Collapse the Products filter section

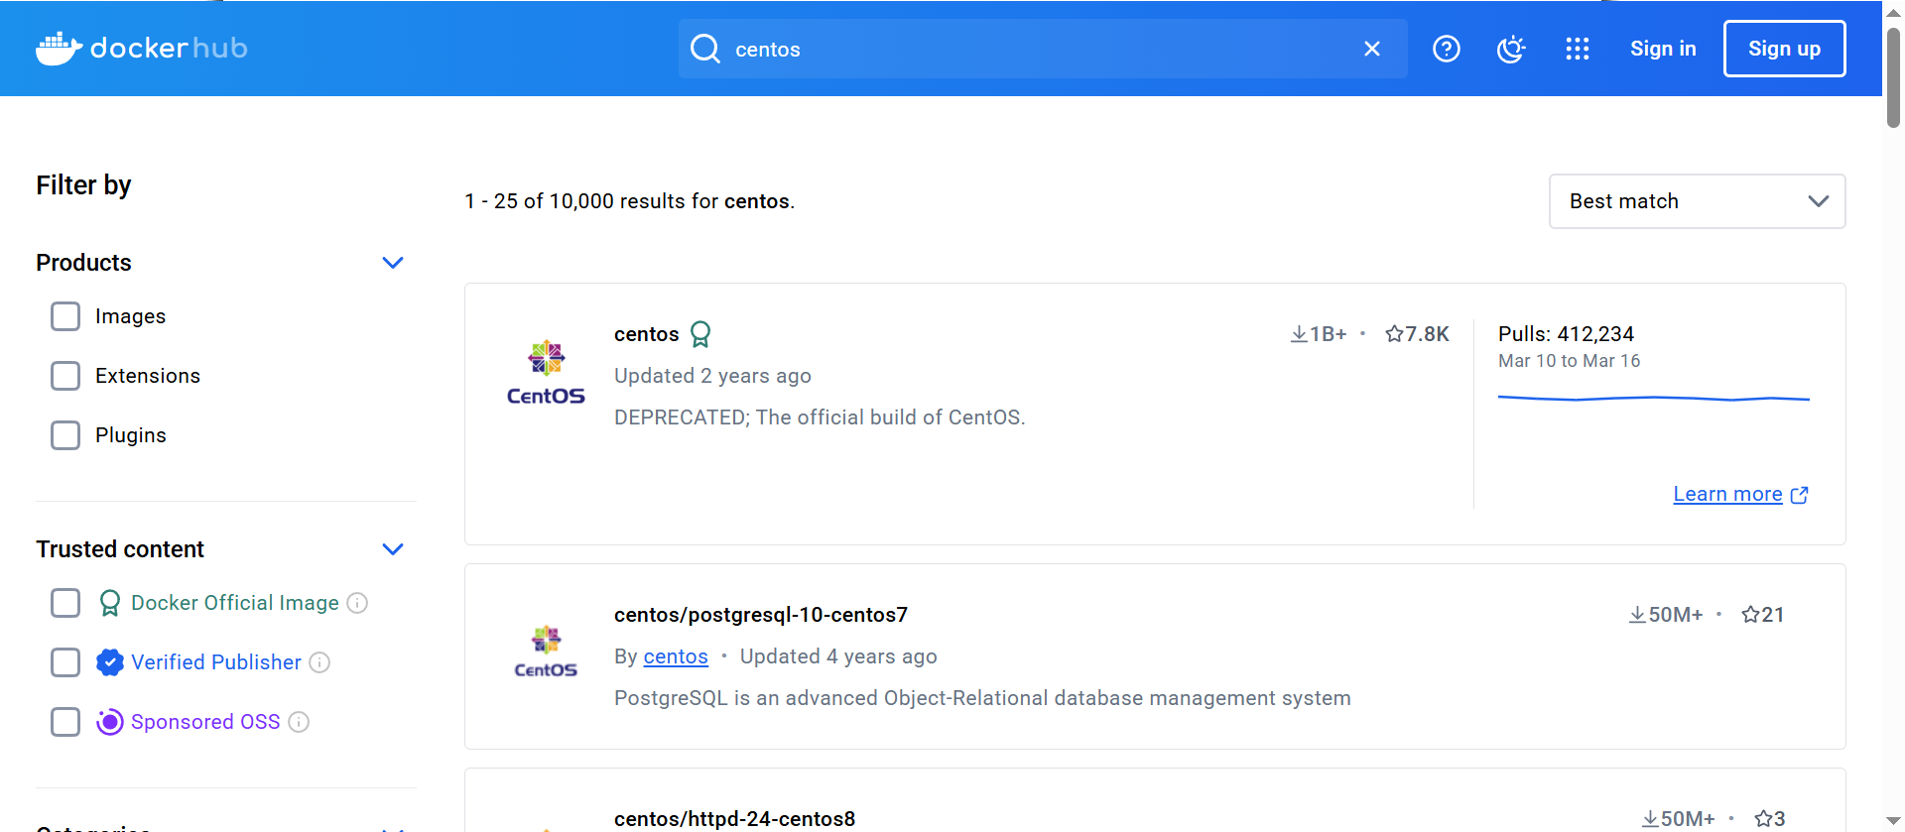click(393, 263)
